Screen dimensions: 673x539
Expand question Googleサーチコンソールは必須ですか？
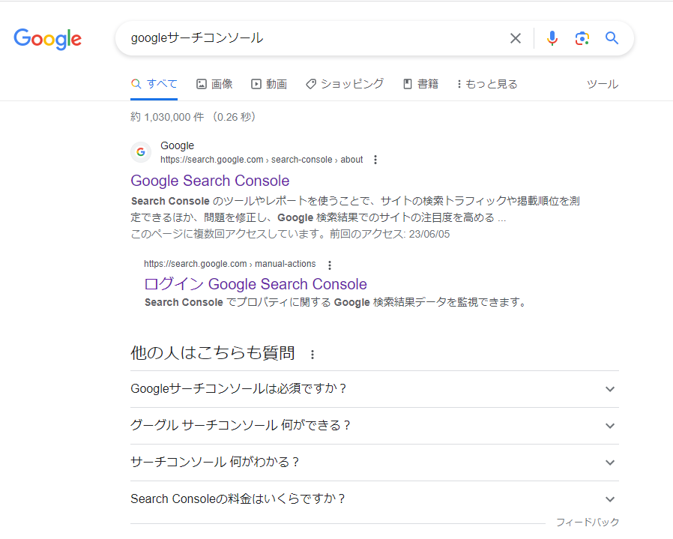610,389
